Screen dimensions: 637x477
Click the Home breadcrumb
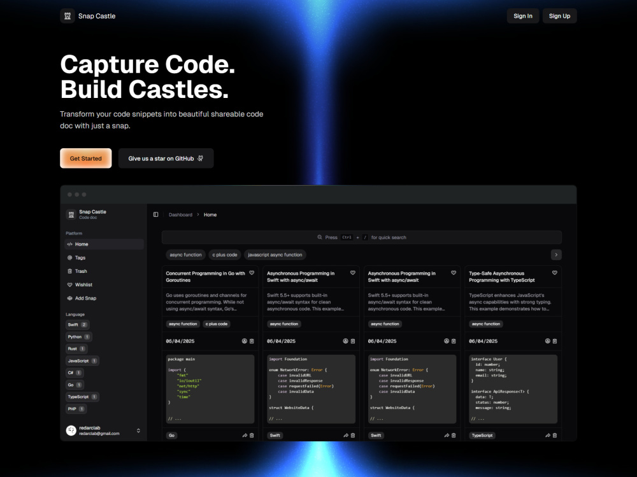tap(210, 214)
